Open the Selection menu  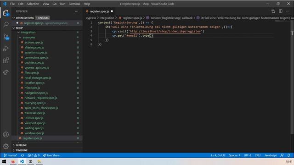pyautogui.click(x=33, y=4)
